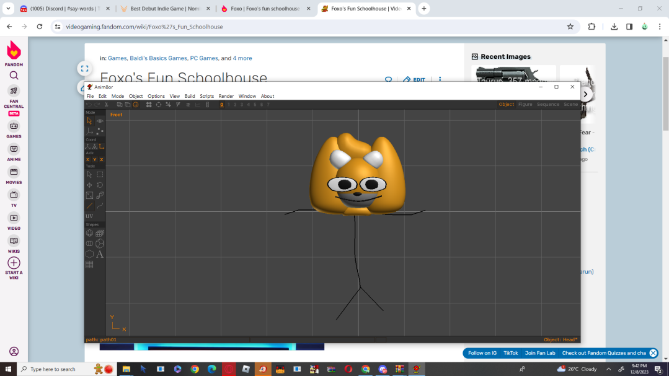Pick the Drag-select rectangle tool
669x376 pixels.
click(x=100, y=174)
